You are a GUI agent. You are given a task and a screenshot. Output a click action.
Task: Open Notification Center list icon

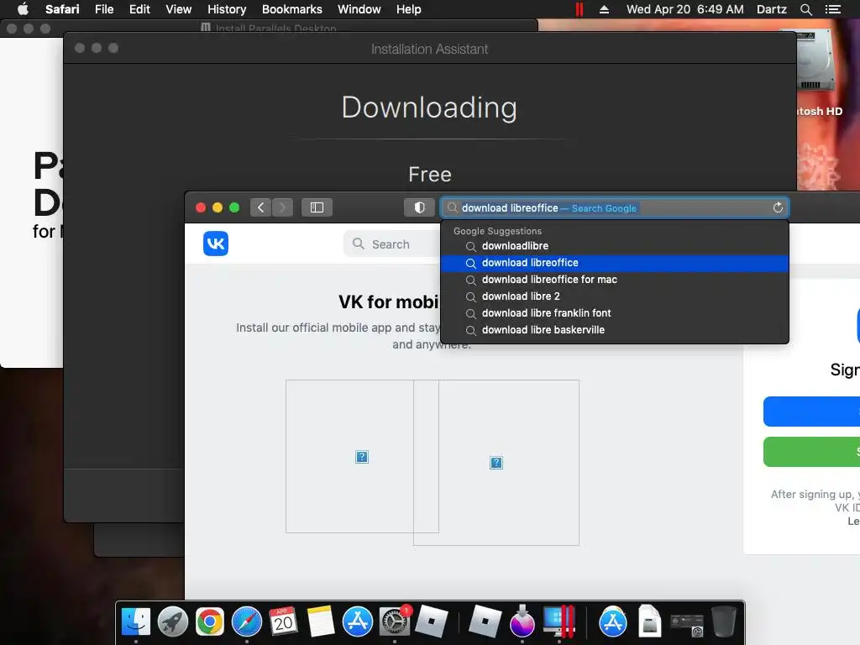[x=833, y=9]
